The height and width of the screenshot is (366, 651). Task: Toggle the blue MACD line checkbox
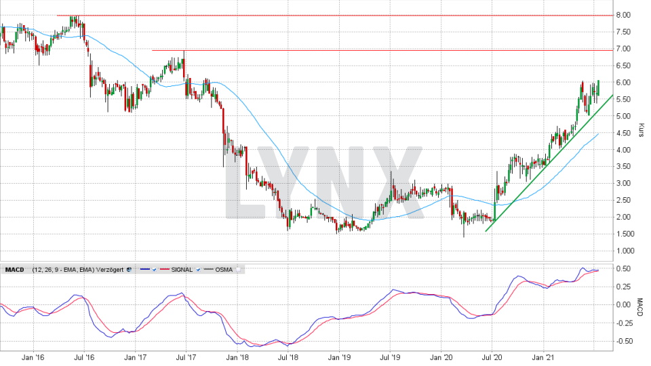[x=154, y=270]
